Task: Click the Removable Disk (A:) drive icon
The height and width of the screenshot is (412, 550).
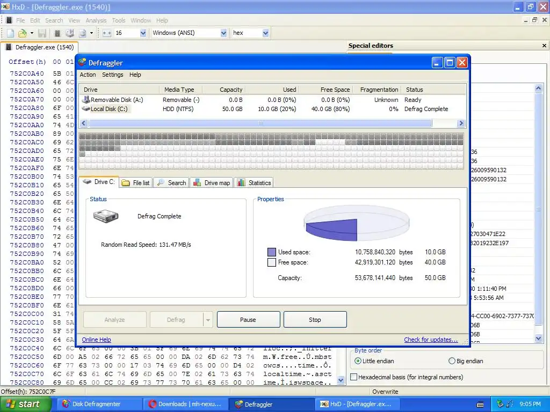Action: pos(85,99)
